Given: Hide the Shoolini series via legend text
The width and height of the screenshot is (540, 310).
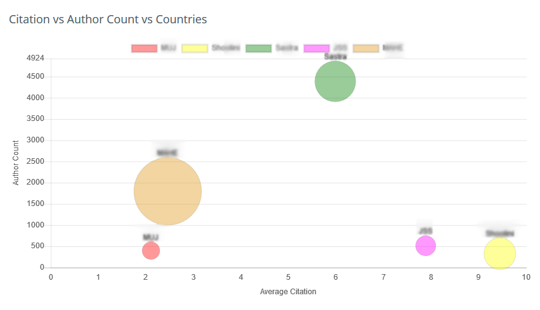Looking at the screenshot, I should click(x=225, y=49).
